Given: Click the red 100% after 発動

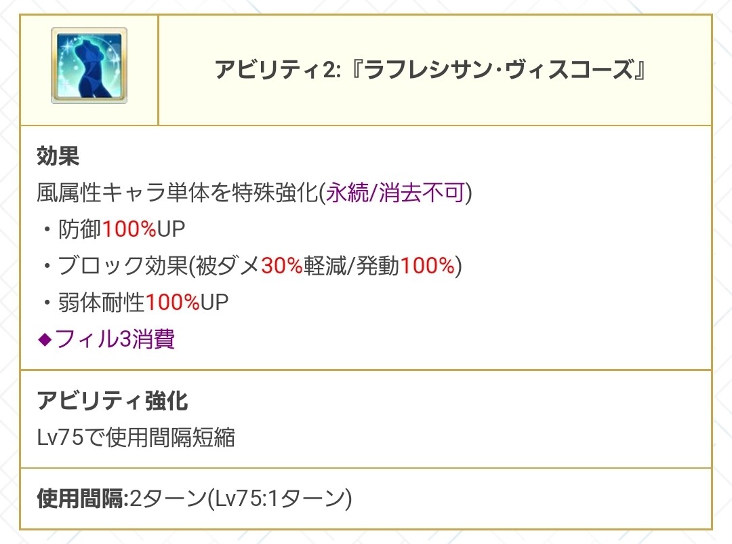Looking at the screenshot, I should [x=427, y=267].
